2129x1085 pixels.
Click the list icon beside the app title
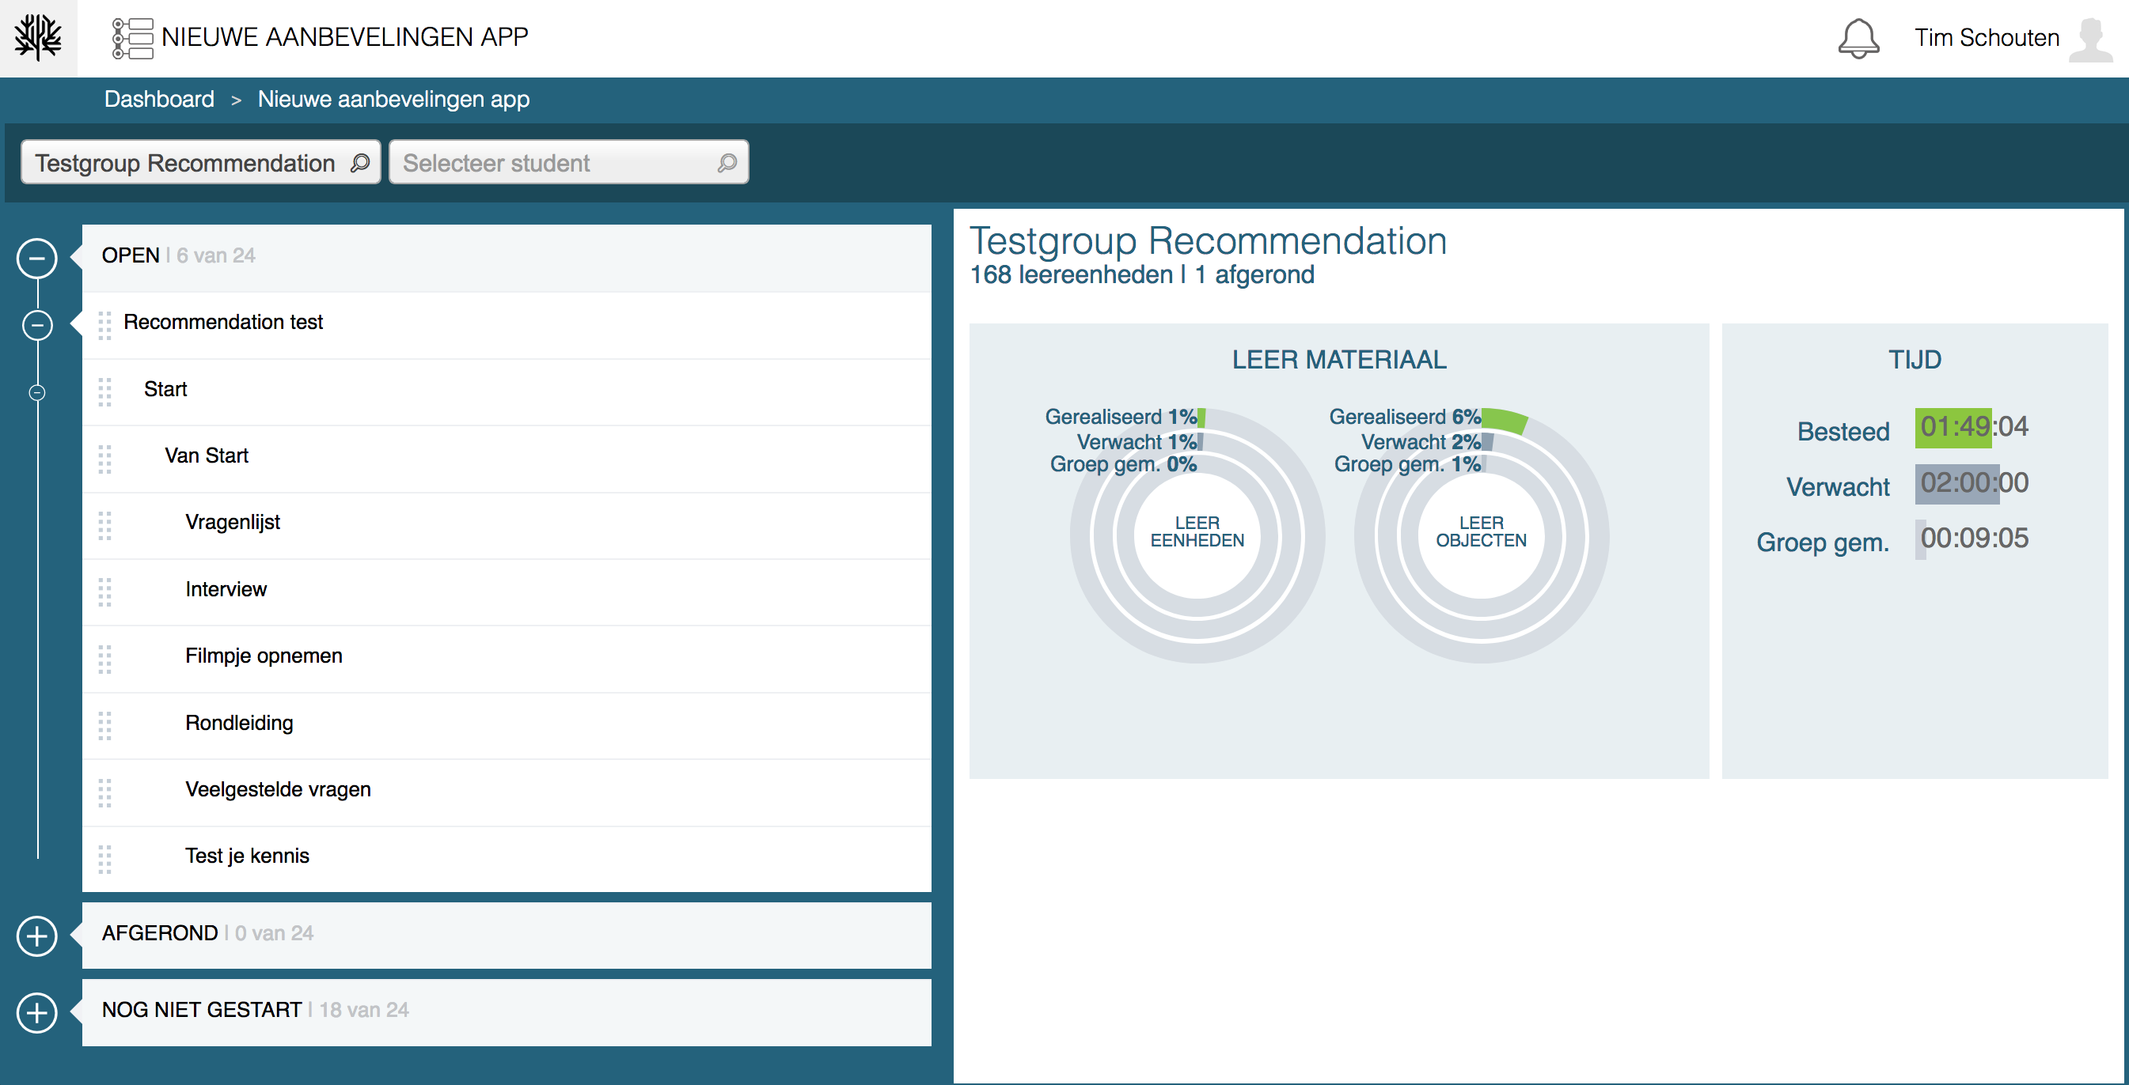coord(132,38)
